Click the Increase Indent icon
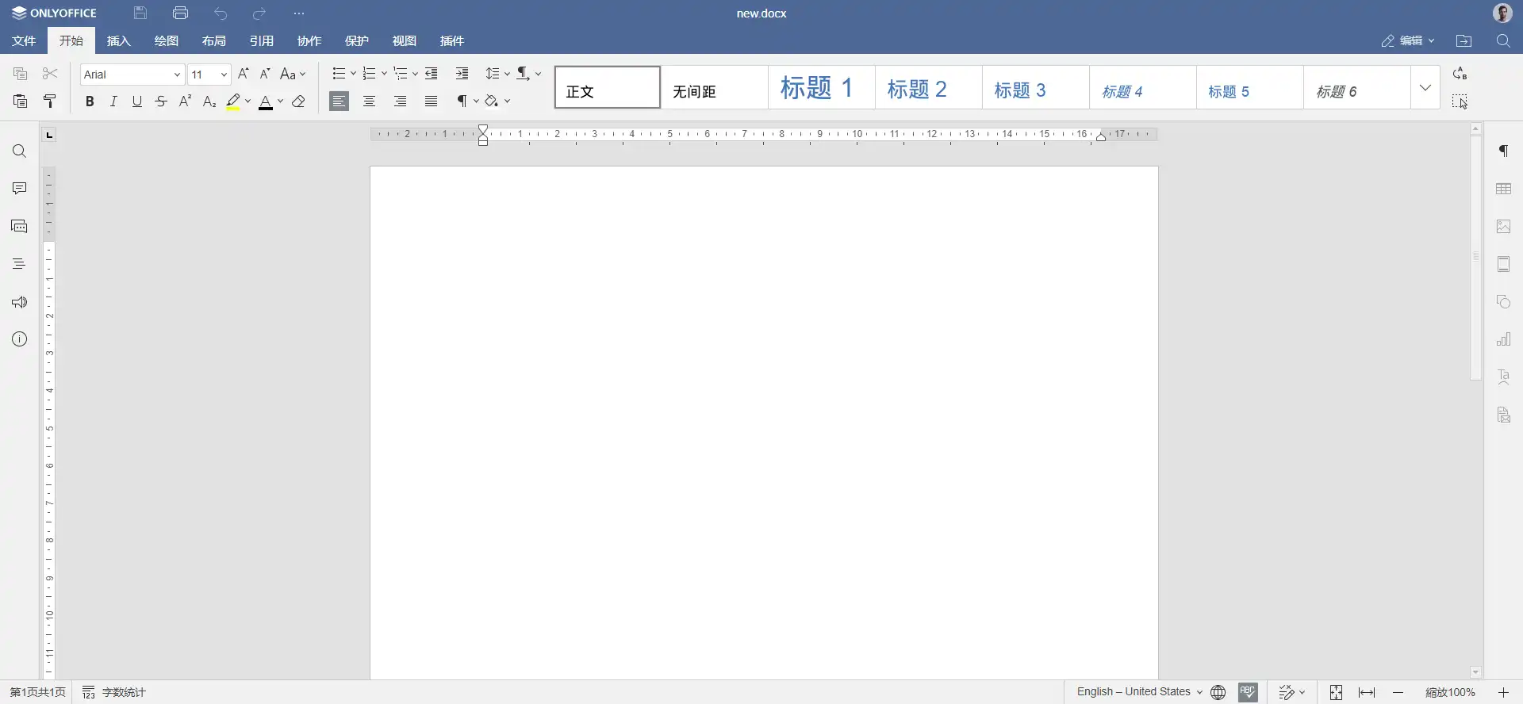The height and width of the screenshot is (704, 1523). [462, 74]
